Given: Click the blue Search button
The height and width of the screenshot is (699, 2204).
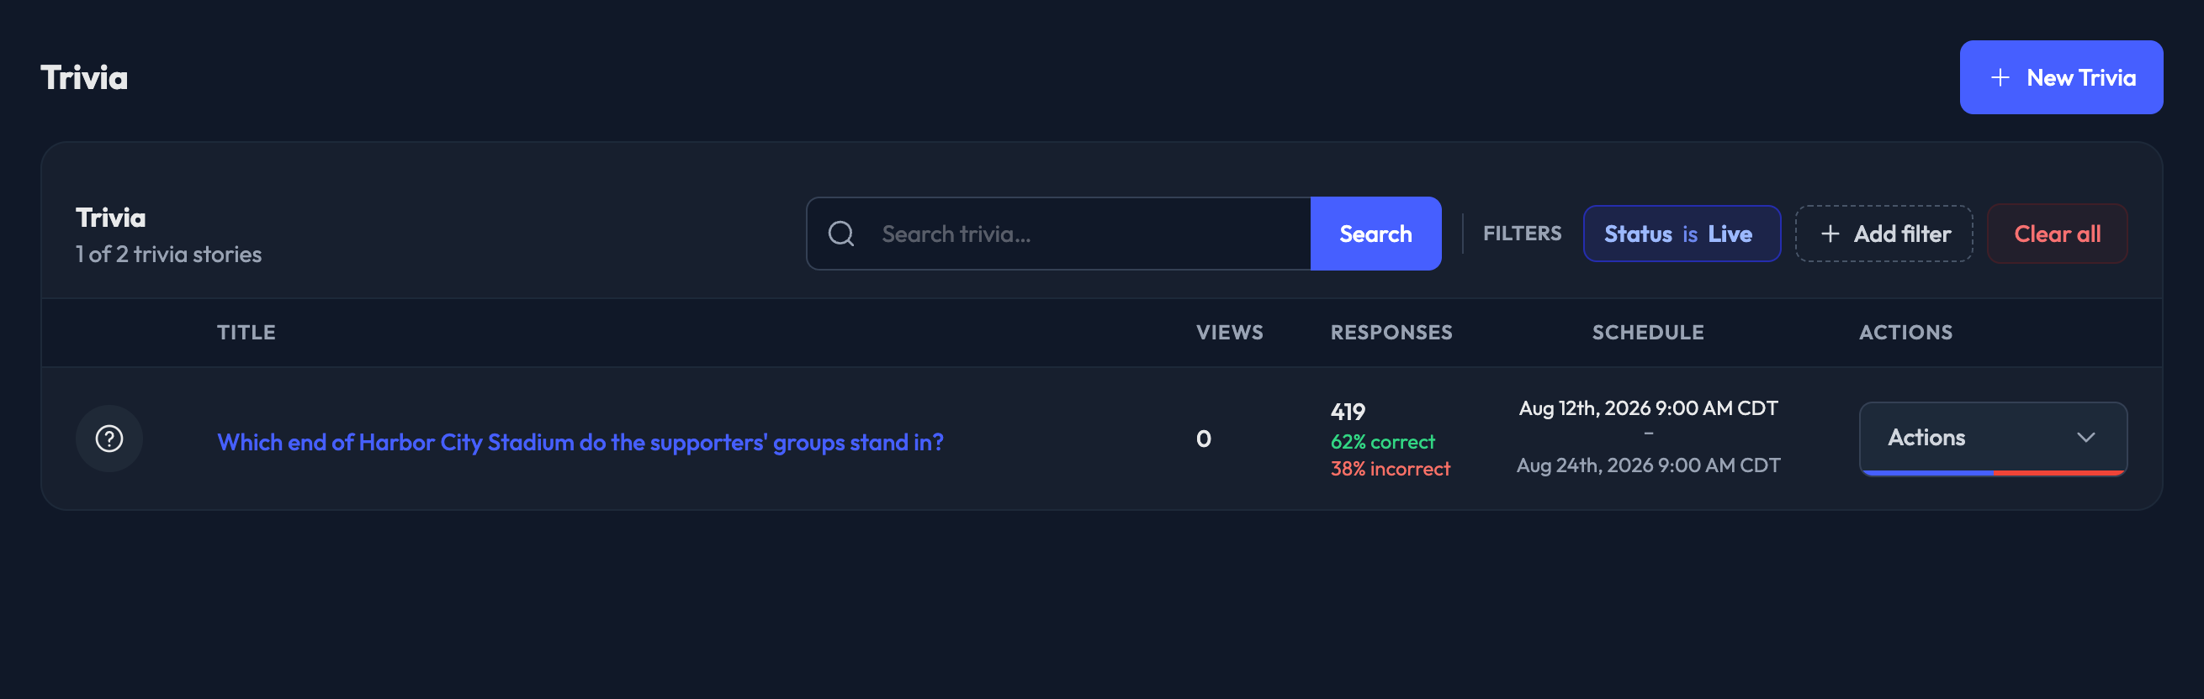Looking at the screenshot, I should [x=1375, y=234].
